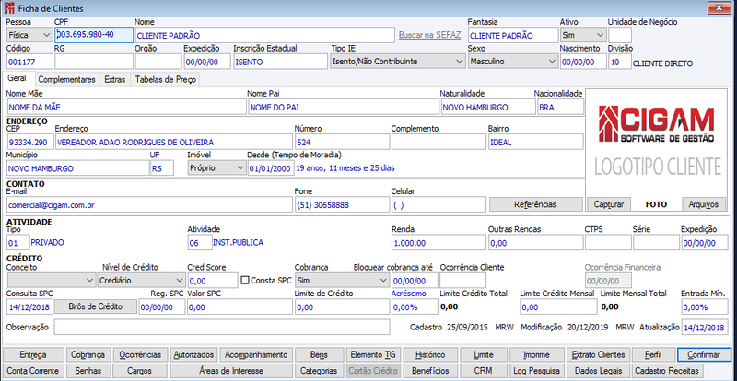Click the Dados Legais button
Viewport: 737px width, 381px height.
(598, 370)
